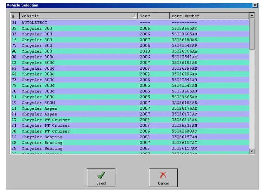
Task: Click part number 05026366AL
Action: click(x=184, y=51)
